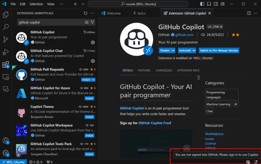Open manage gear for GitHub Copilot extension
This screenshot has width=261, height=164.
(93, 42)
